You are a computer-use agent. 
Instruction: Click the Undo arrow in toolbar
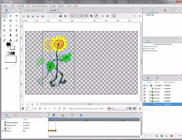[49, 16]
